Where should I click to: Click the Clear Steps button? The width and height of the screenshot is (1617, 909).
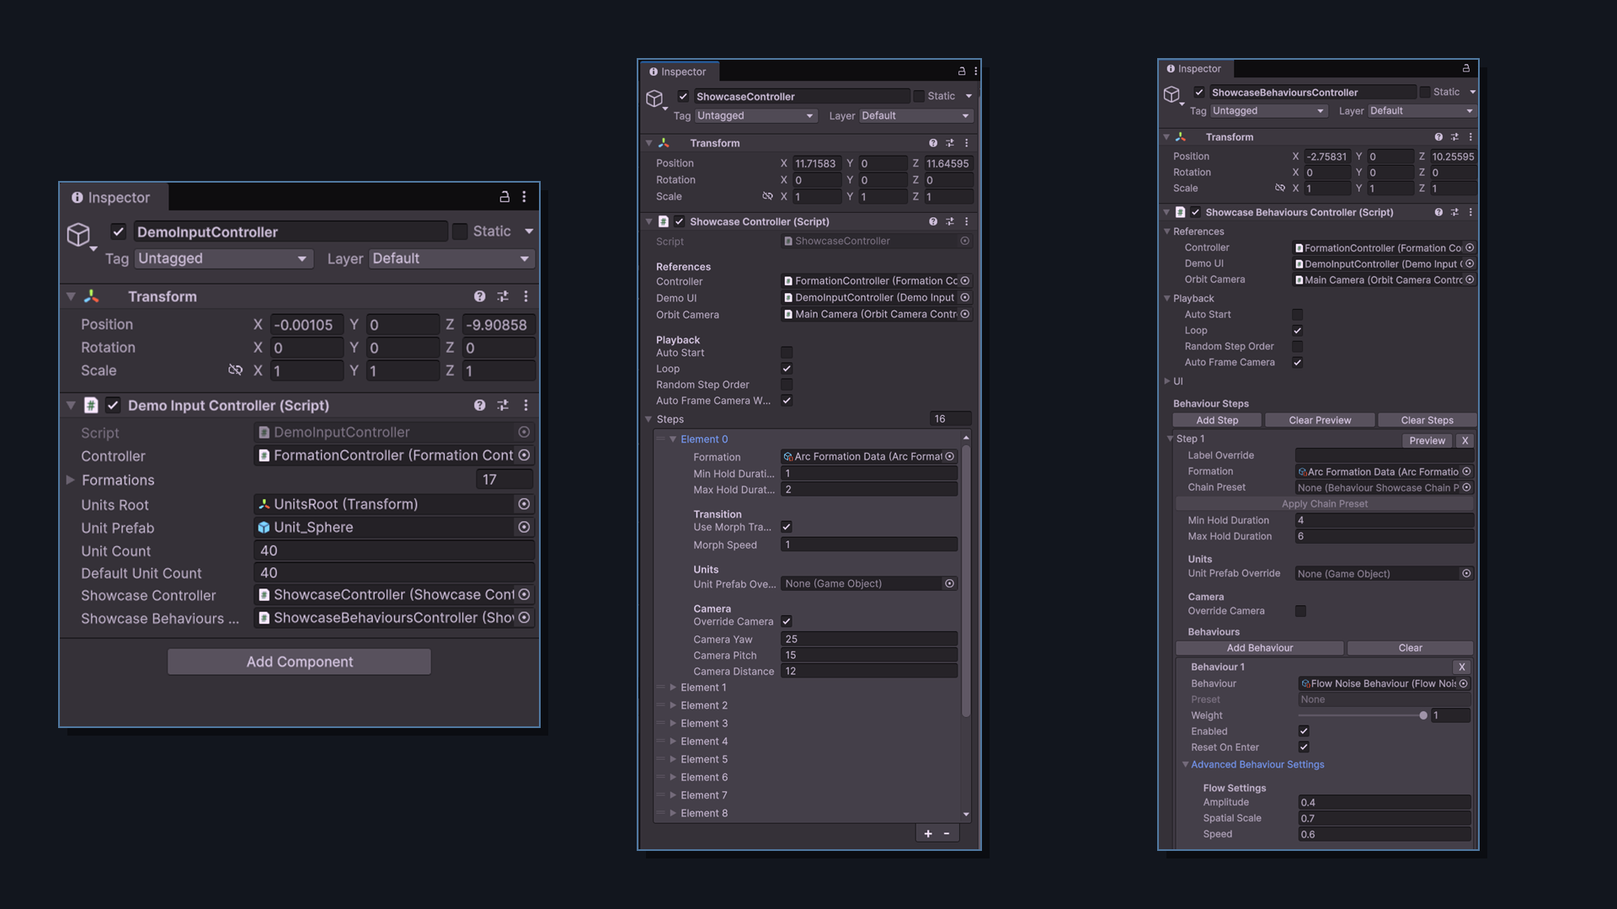[1427, 420]
